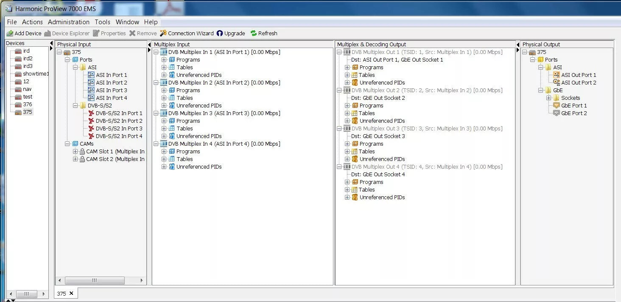Viewport: 621px width, 302px height.
Task: Collapse the ASI folder in Physical Input
Action: pos(75,67)
